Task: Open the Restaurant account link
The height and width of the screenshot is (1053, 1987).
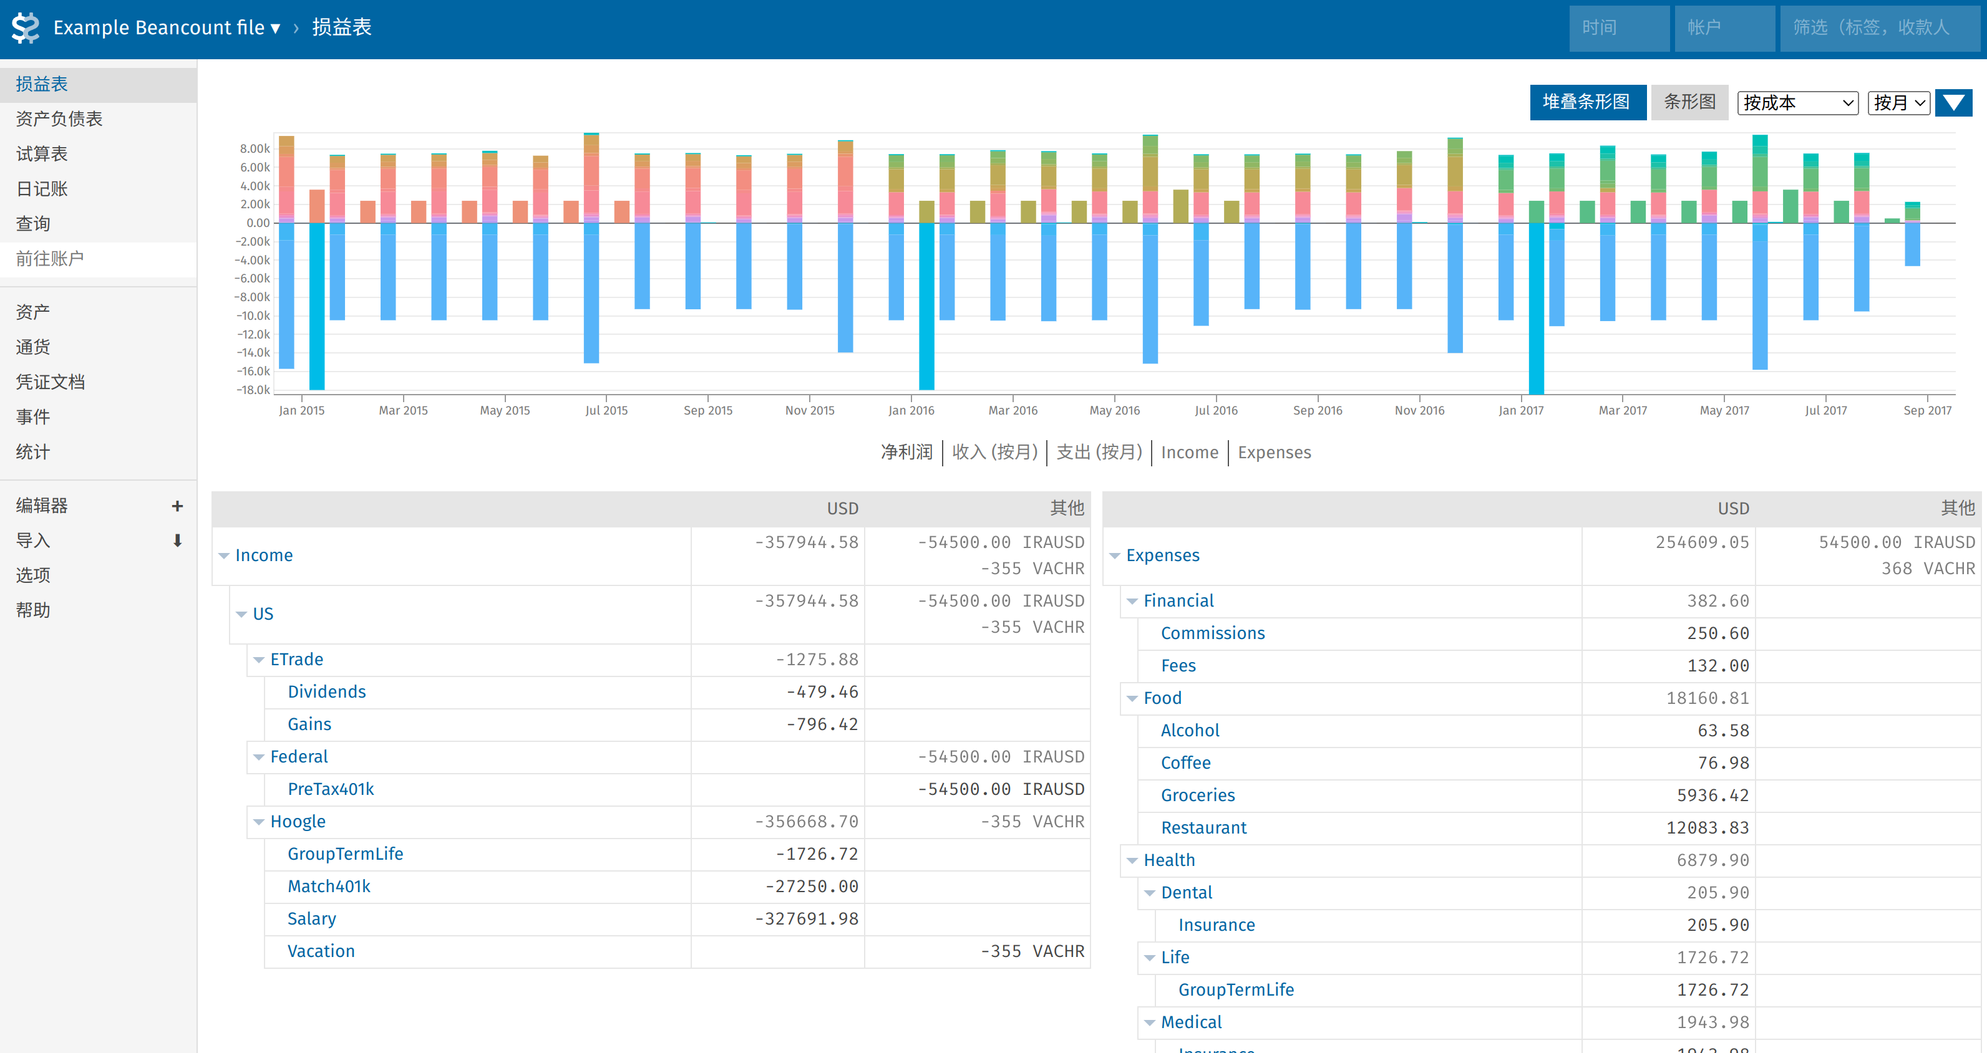Action: 1203,828
